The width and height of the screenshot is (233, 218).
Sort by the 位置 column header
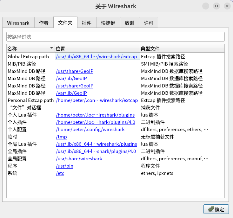point(97,48)
